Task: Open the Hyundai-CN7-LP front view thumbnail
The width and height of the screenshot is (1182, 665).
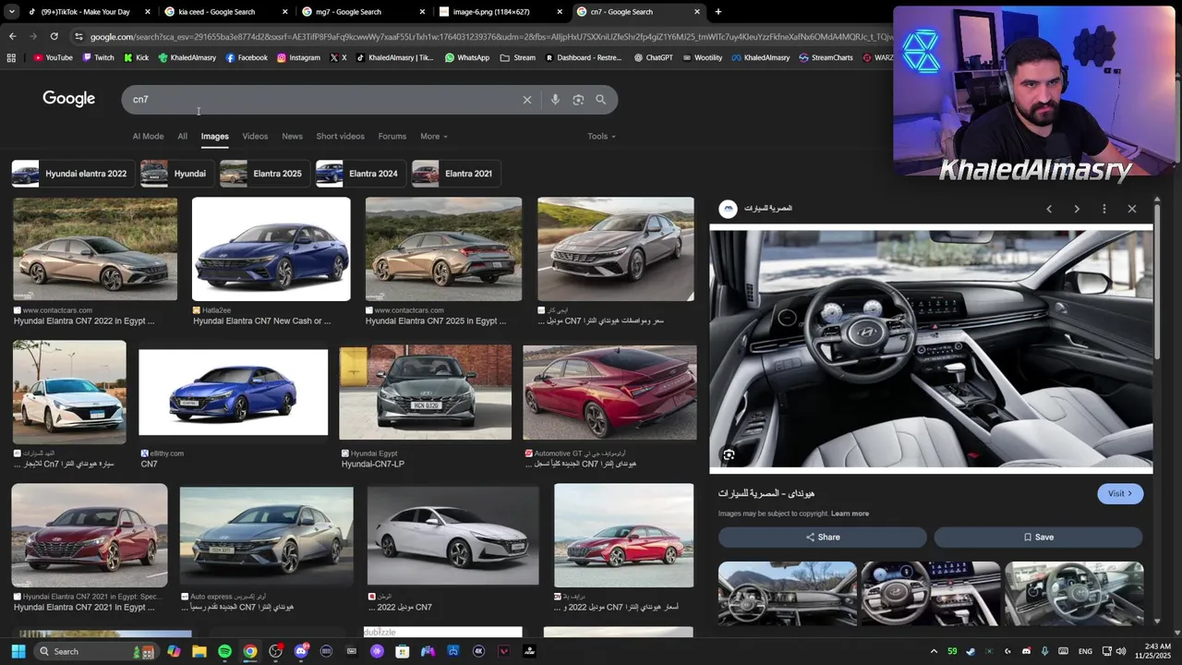Action: pos(425,393)
